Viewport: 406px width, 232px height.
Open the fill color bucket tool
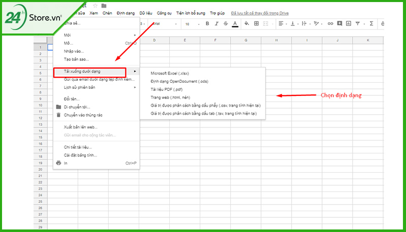pyautogui.click(x=246, y=23)
